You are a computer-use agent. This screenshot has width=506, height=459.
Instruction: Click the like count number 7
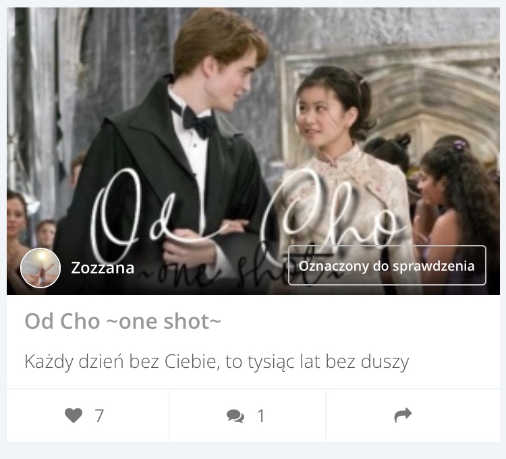pyautogui.click(x=99, y=415)
